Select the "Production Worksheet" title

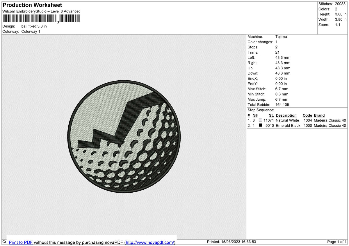pyautogui.click(x=33, y=5)
